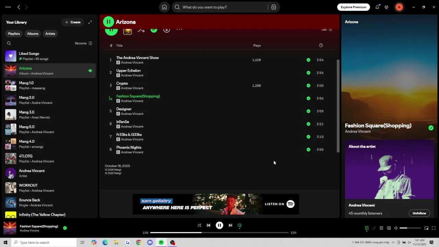This screenshot has height=247, width=439.
Task: Go back using the left navigation arrow
Action: pos(19,7)
